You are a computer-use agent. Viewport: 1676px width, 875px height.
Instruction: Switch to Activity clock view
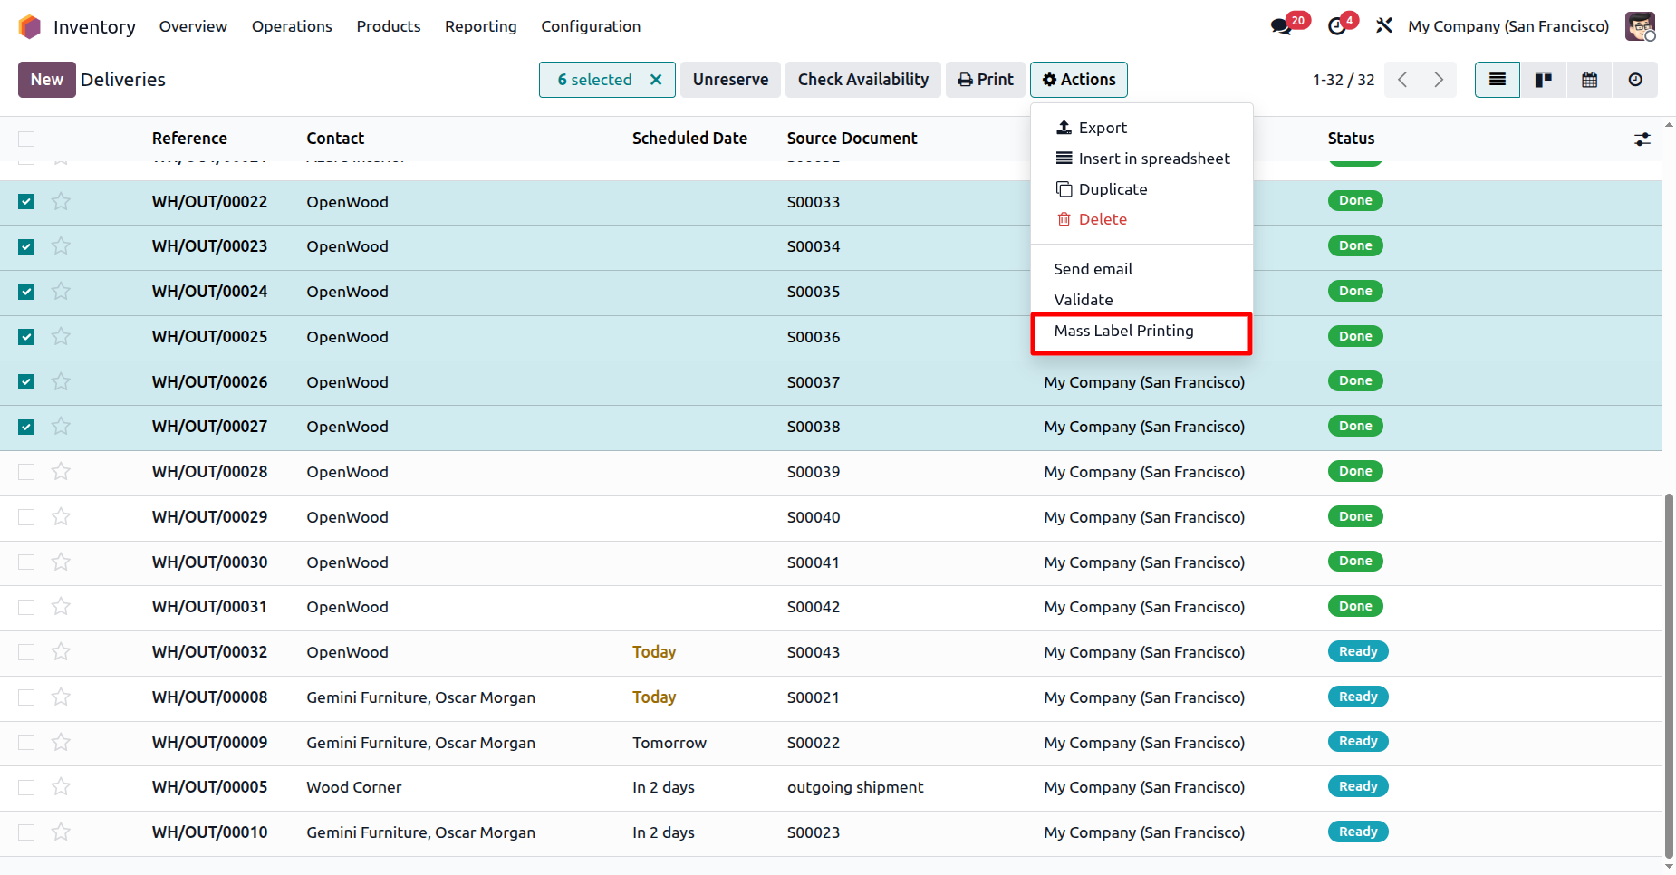[1635, 80]
